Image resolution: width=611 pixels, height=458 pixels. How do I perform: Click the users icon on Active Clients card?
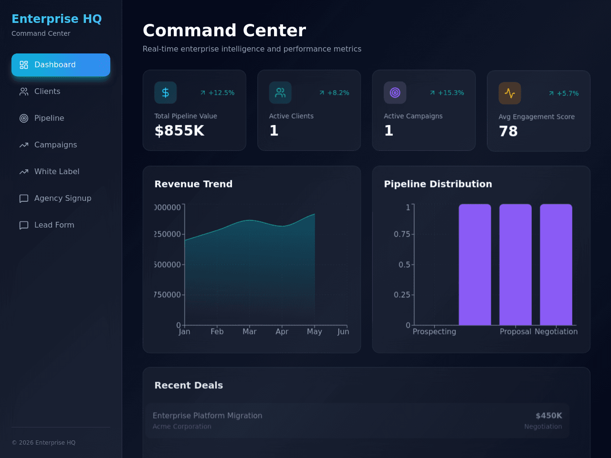(x=280, y=93)
